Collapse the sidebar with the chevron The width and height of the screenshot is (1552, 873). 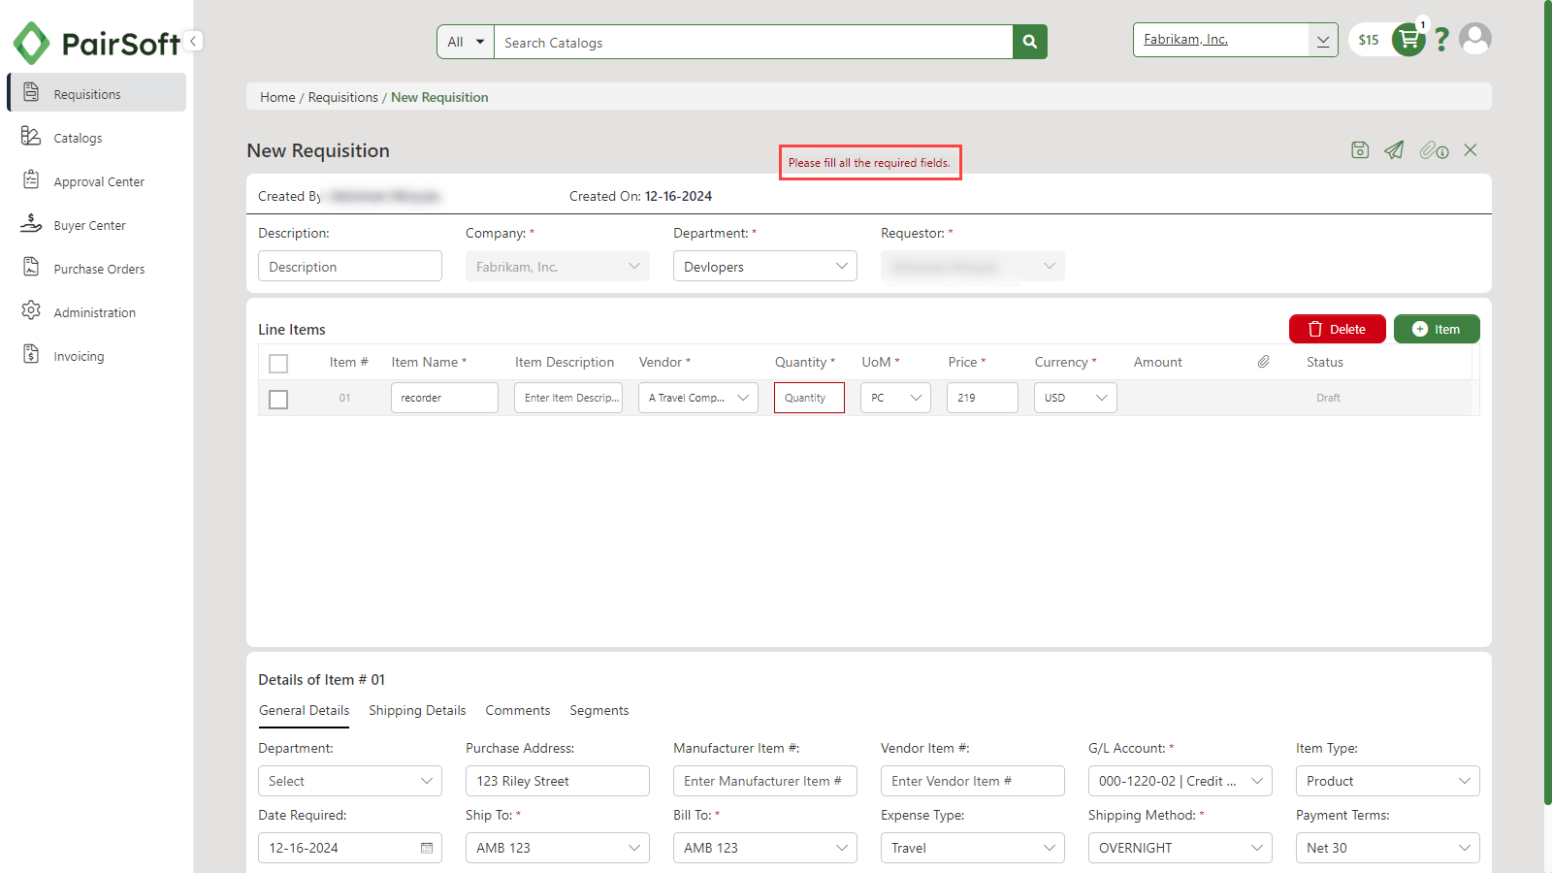[x=194, y=41]
